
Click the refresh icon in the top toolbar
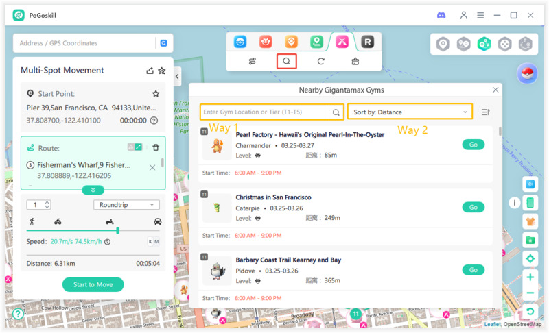(320, 61)
